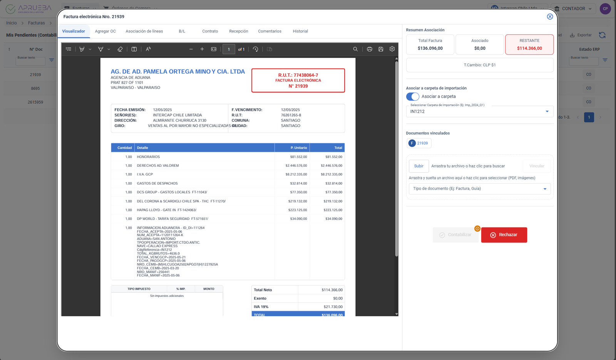Switch to the Agregar OC tab

(x=105, y=31)
